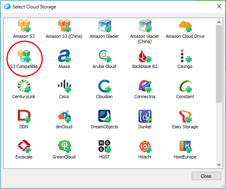Select the Caringo storage icon

tap(185, 56)
